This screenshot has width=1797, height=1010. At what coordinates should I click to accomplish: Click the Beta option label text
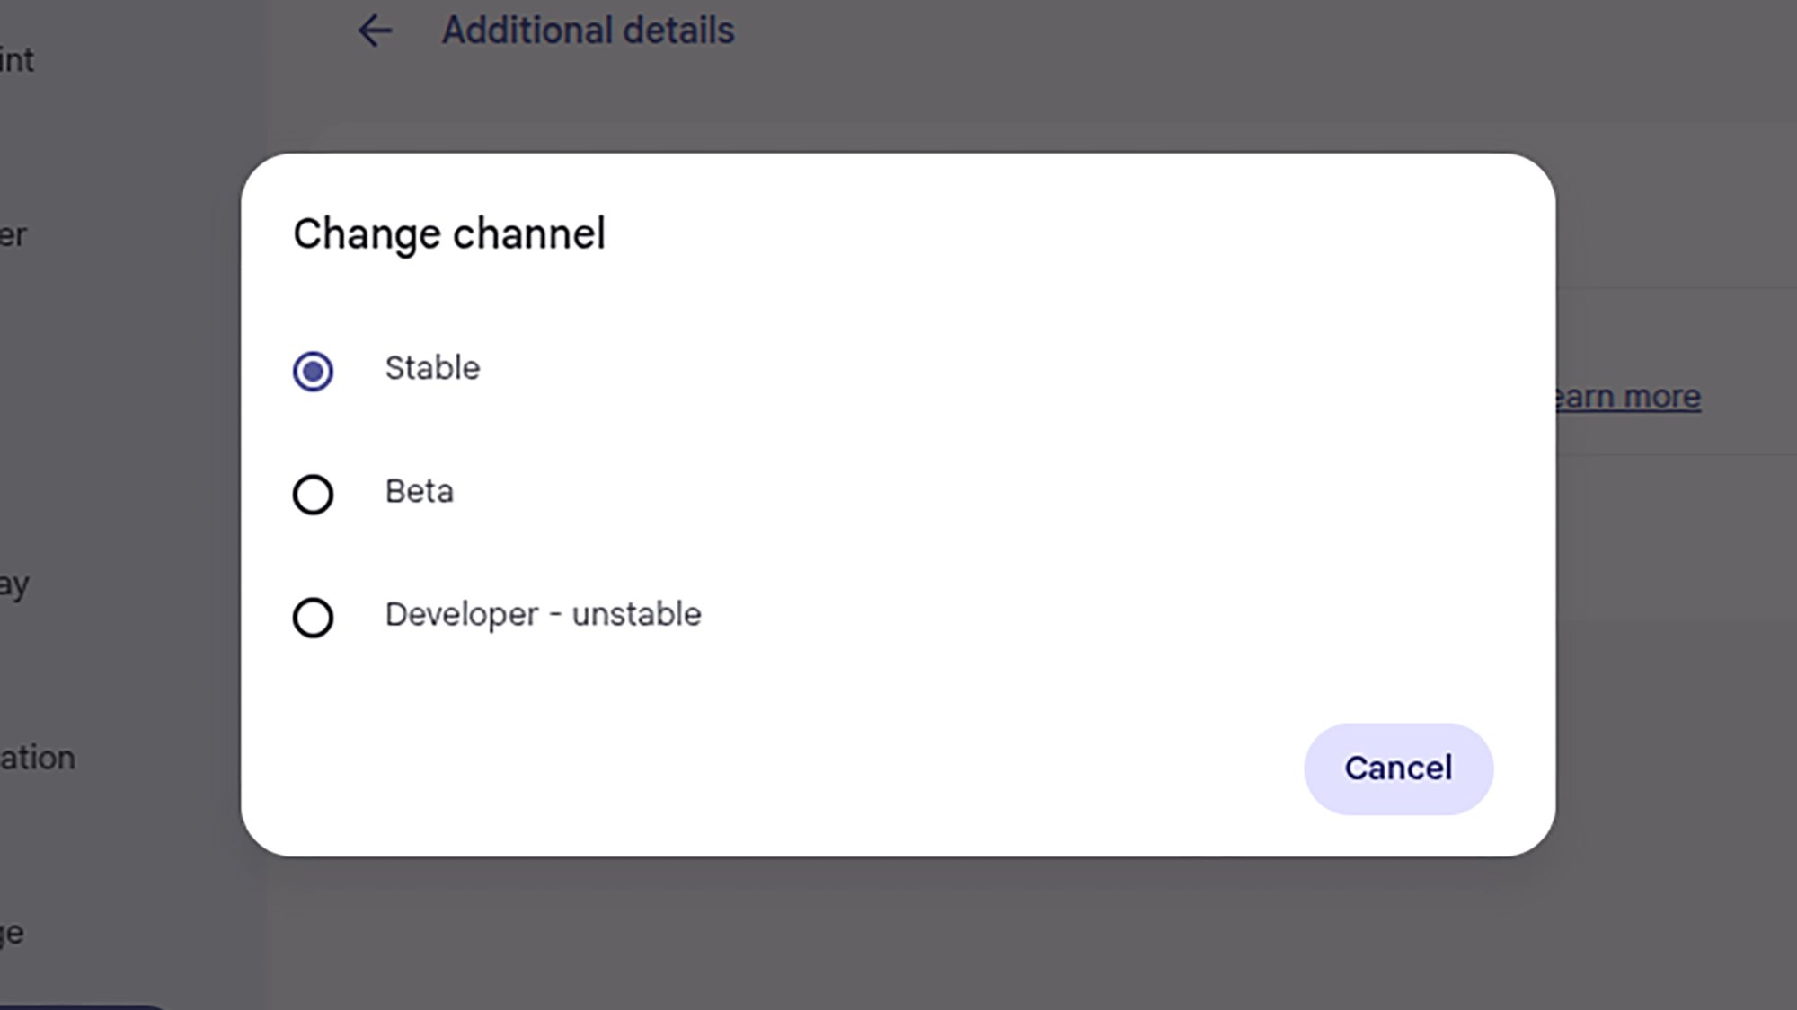[419, 492]
